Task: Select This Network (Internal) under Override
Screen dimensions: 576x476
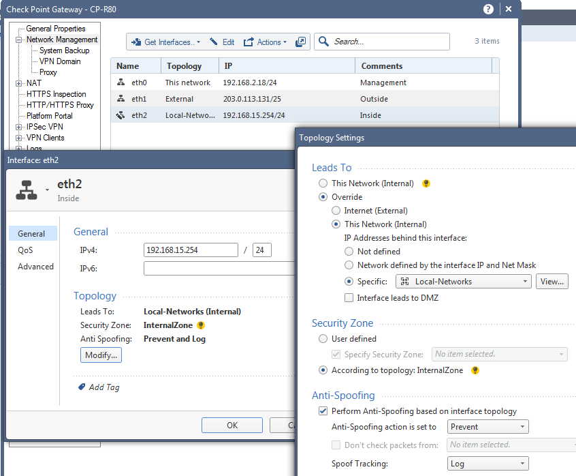Action: pos(336,224)
